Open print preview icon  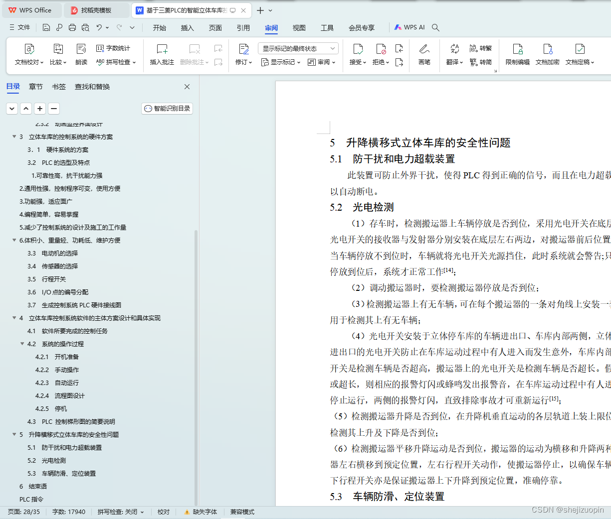pos(85,27)
